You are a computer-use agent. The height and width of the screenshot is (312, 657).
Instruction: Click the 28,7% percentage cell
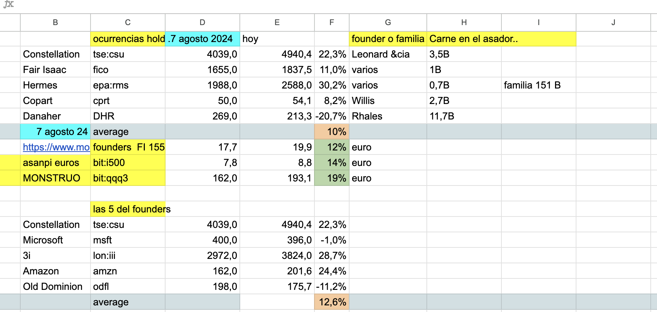point(332,256)
